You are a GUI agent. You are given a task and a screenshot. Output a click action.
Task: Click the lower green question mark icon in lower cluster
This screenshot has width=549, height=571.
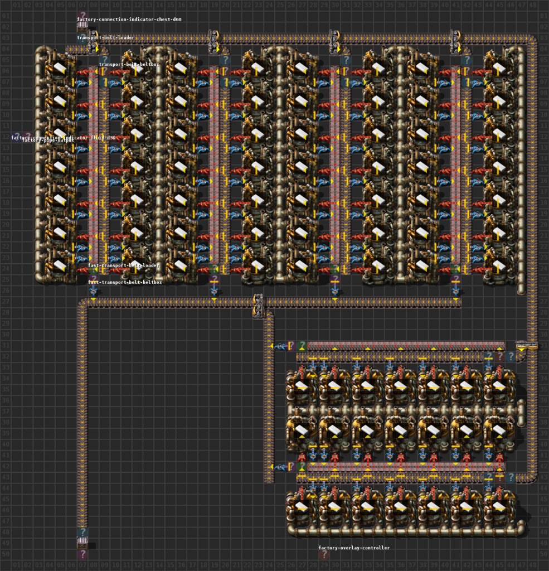click(302, 467)
